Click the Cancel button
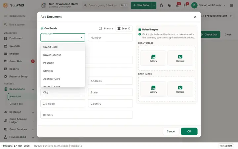 coord(171,131)
